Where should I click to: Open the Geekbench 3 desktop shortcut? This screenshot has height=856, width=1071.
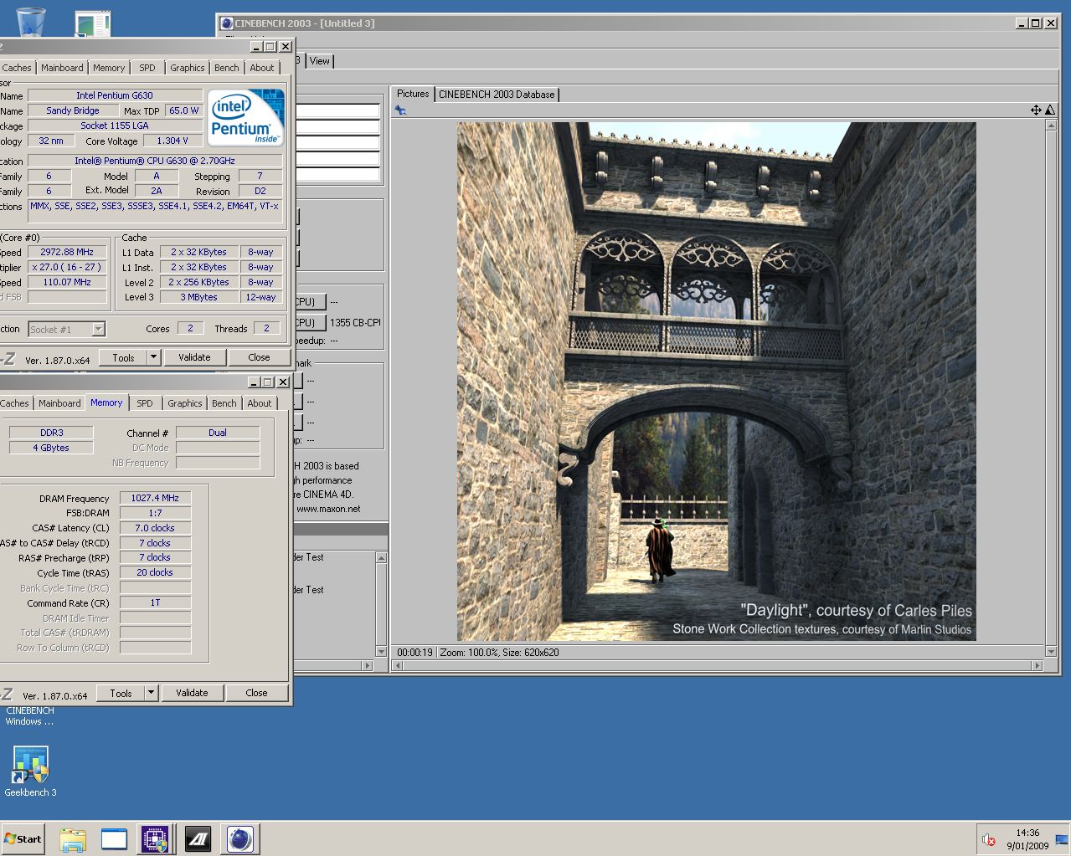pyautogui.click(x=31, y=771)
